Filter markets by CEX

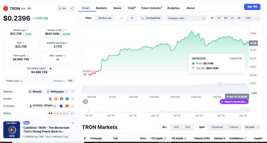click(x=176, y=127)
